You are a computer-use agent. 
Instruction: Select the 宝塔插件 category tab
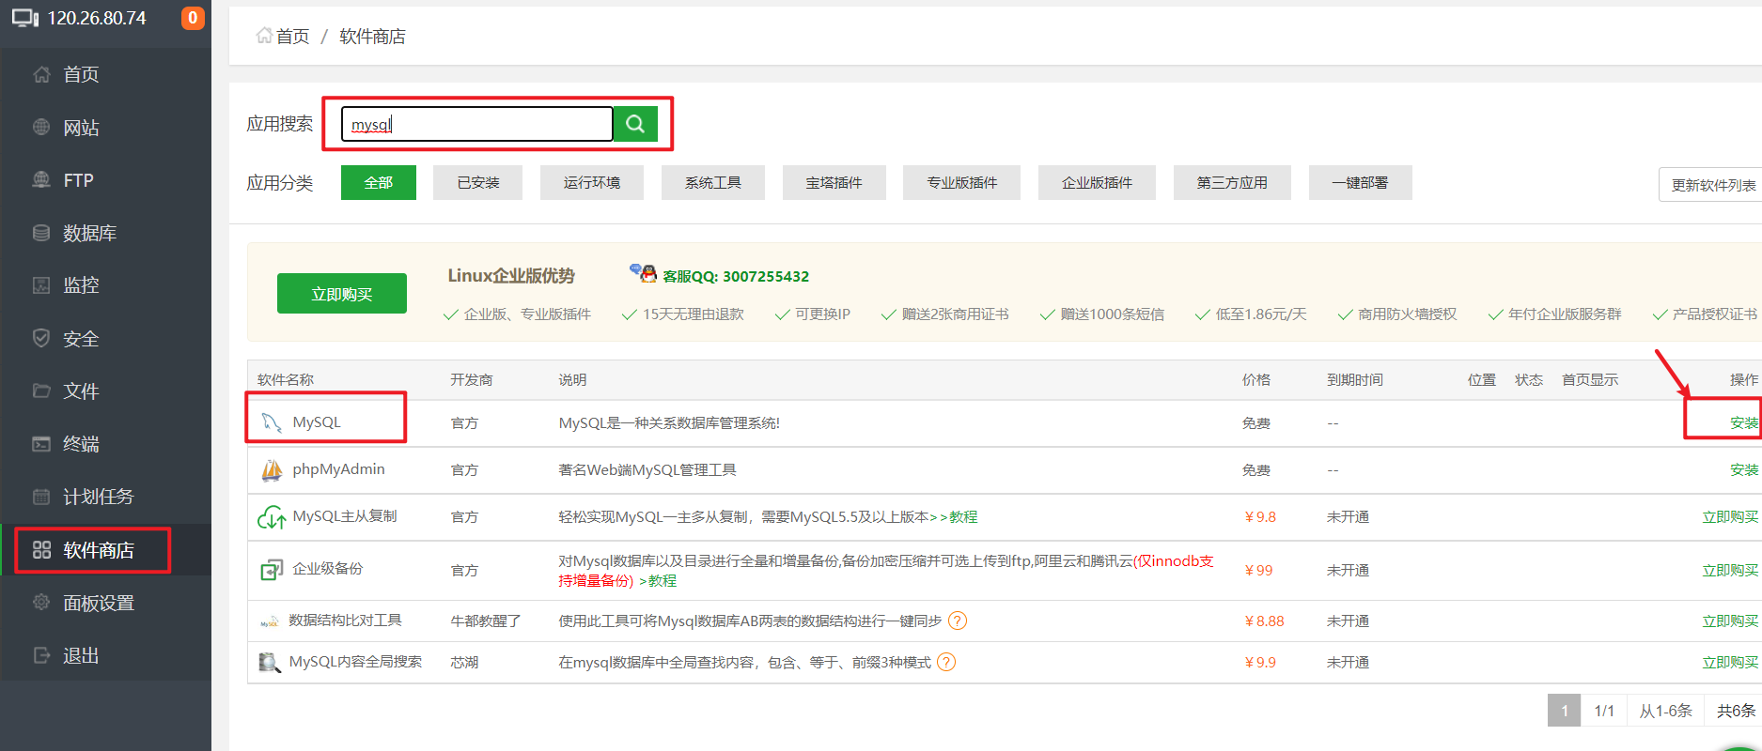(834, 182)
